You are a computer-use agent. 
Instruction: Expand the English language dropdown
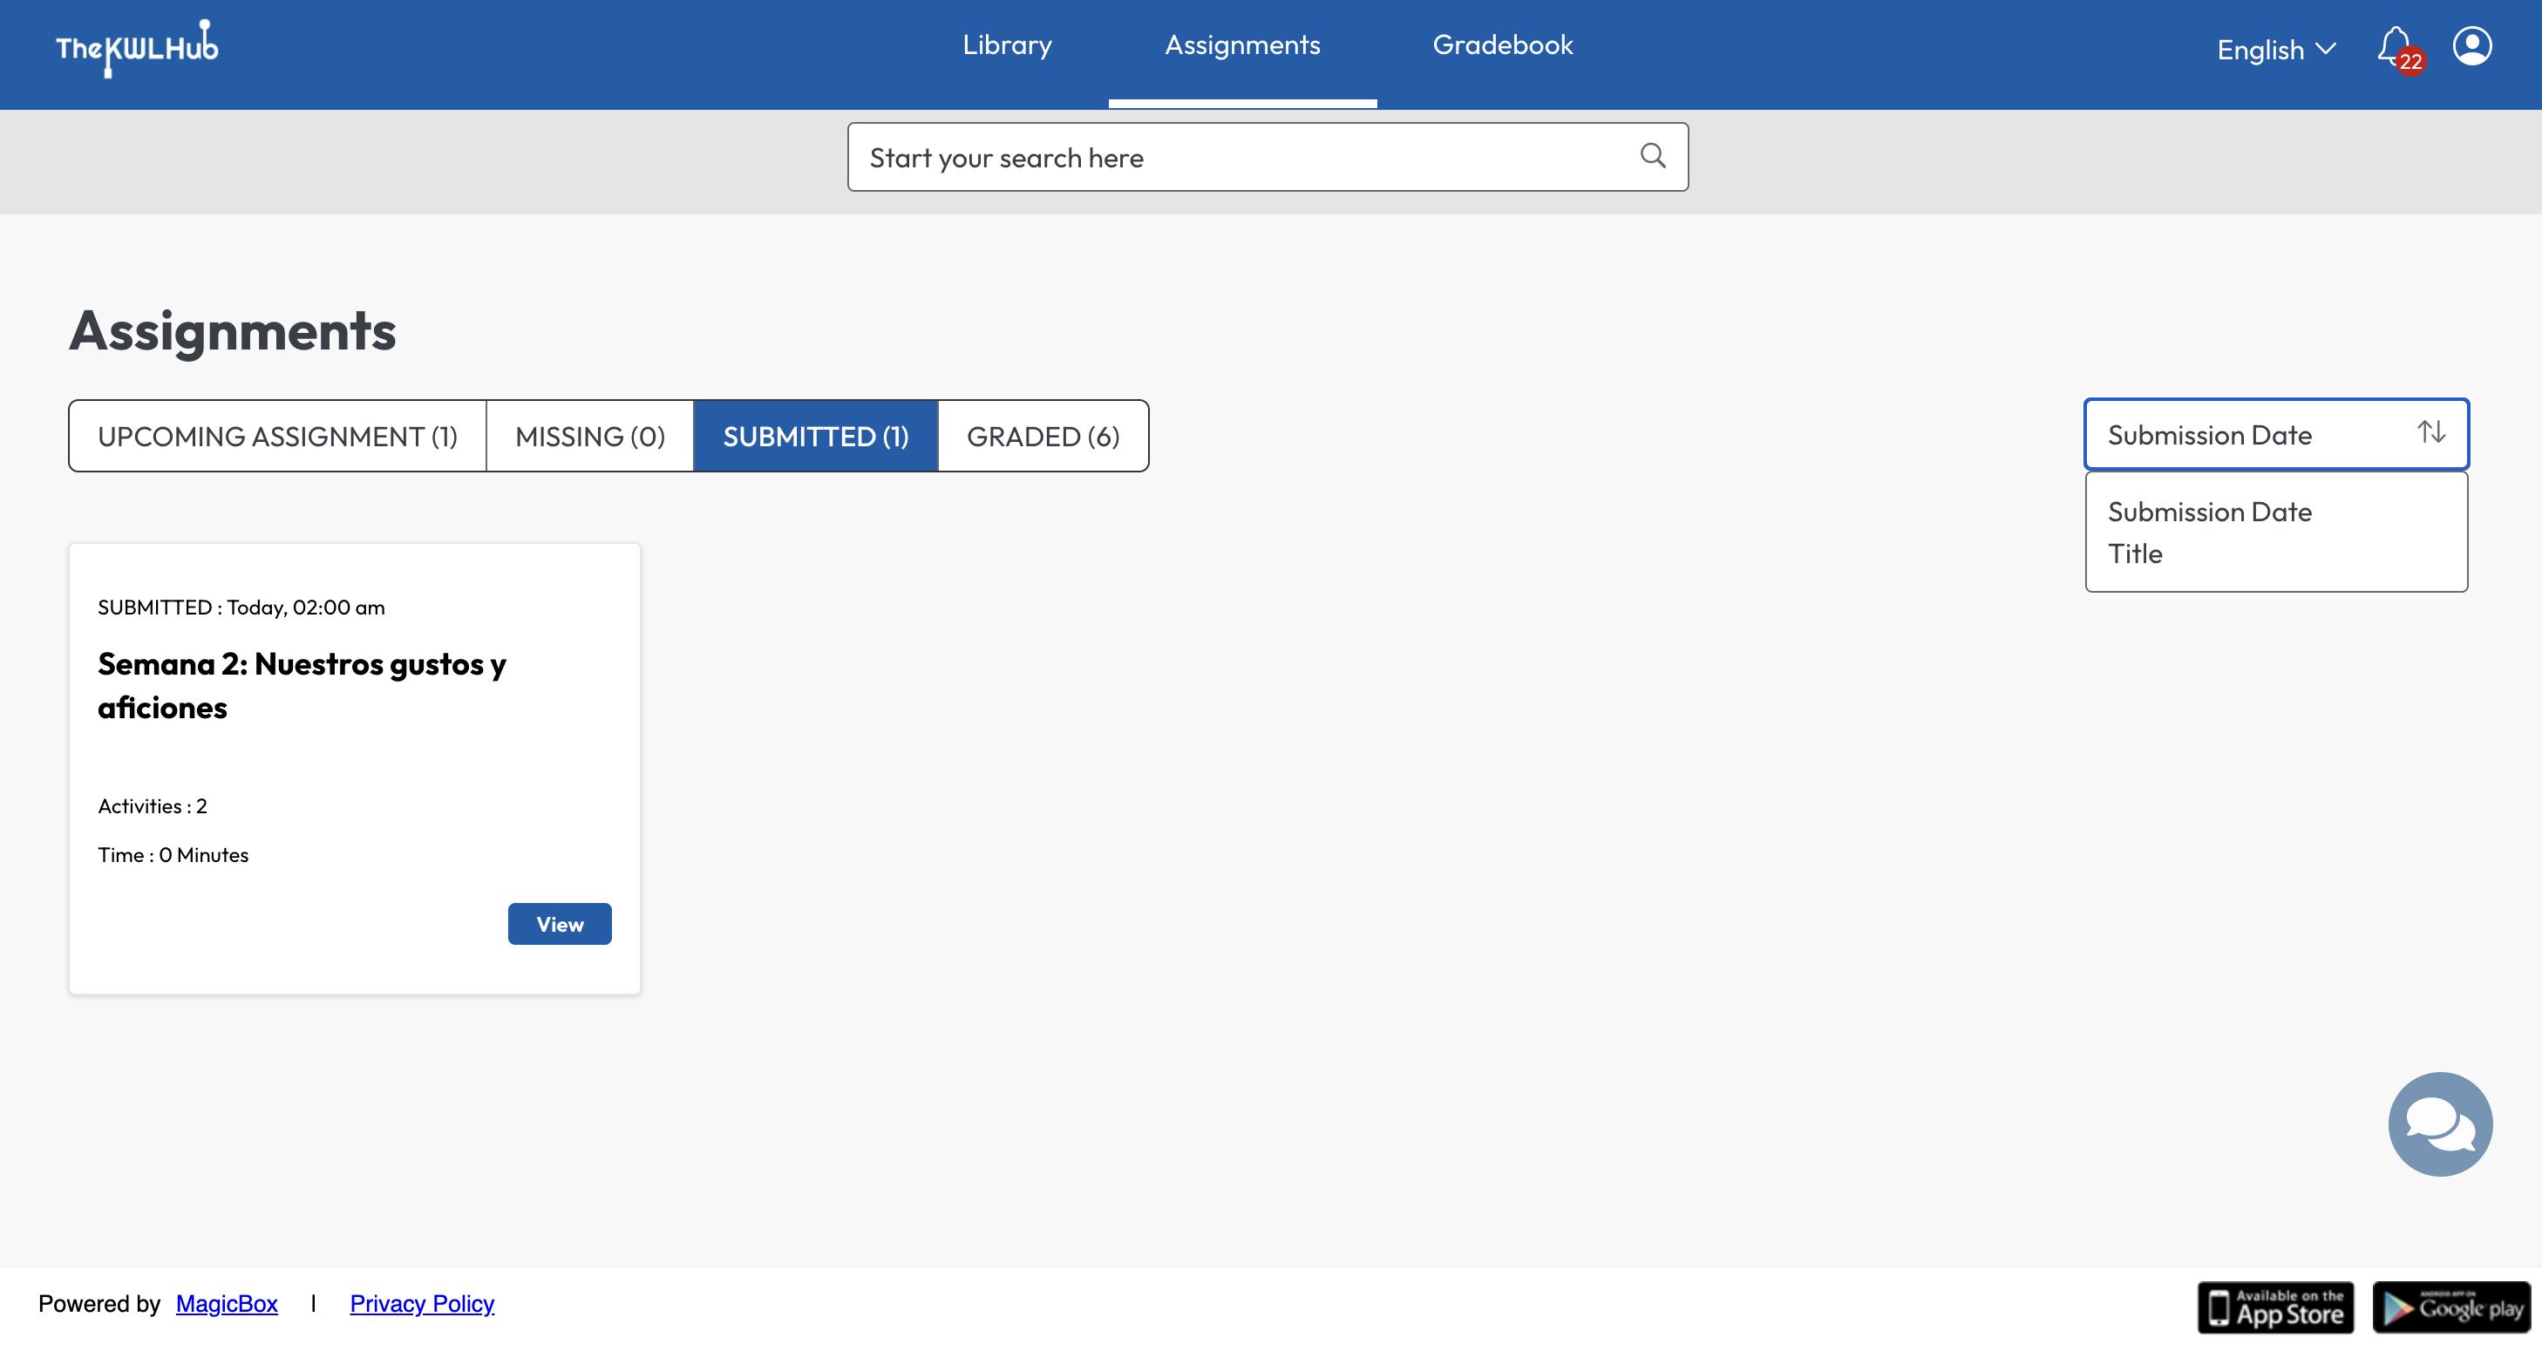point(2275,50)
